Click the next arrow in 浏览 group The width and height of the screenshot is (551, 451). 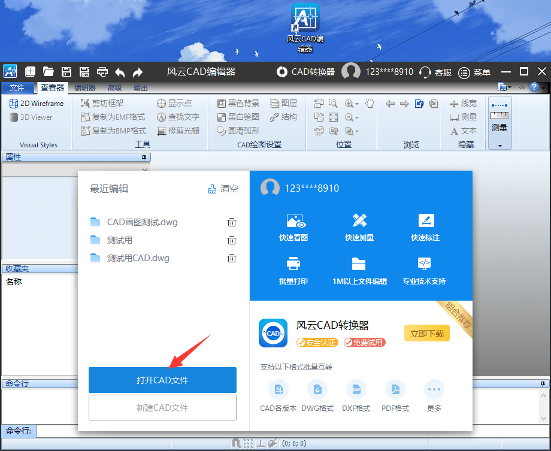click(x=404, y=104)
